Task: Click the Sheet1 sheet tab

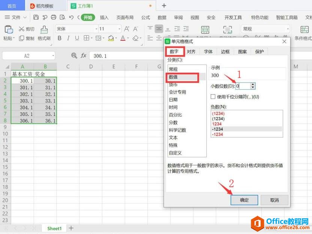Action: coord(54,228)
